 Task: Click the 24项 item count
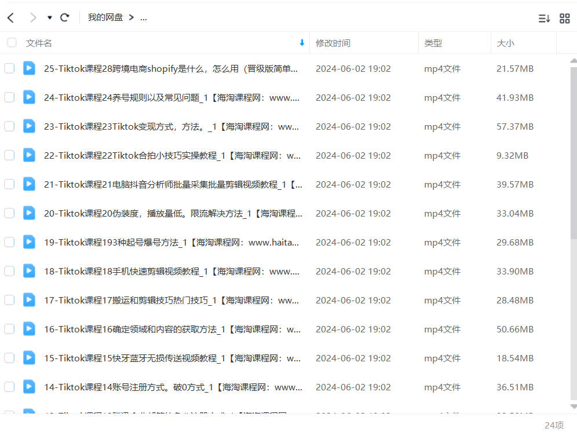pos(554,426)
